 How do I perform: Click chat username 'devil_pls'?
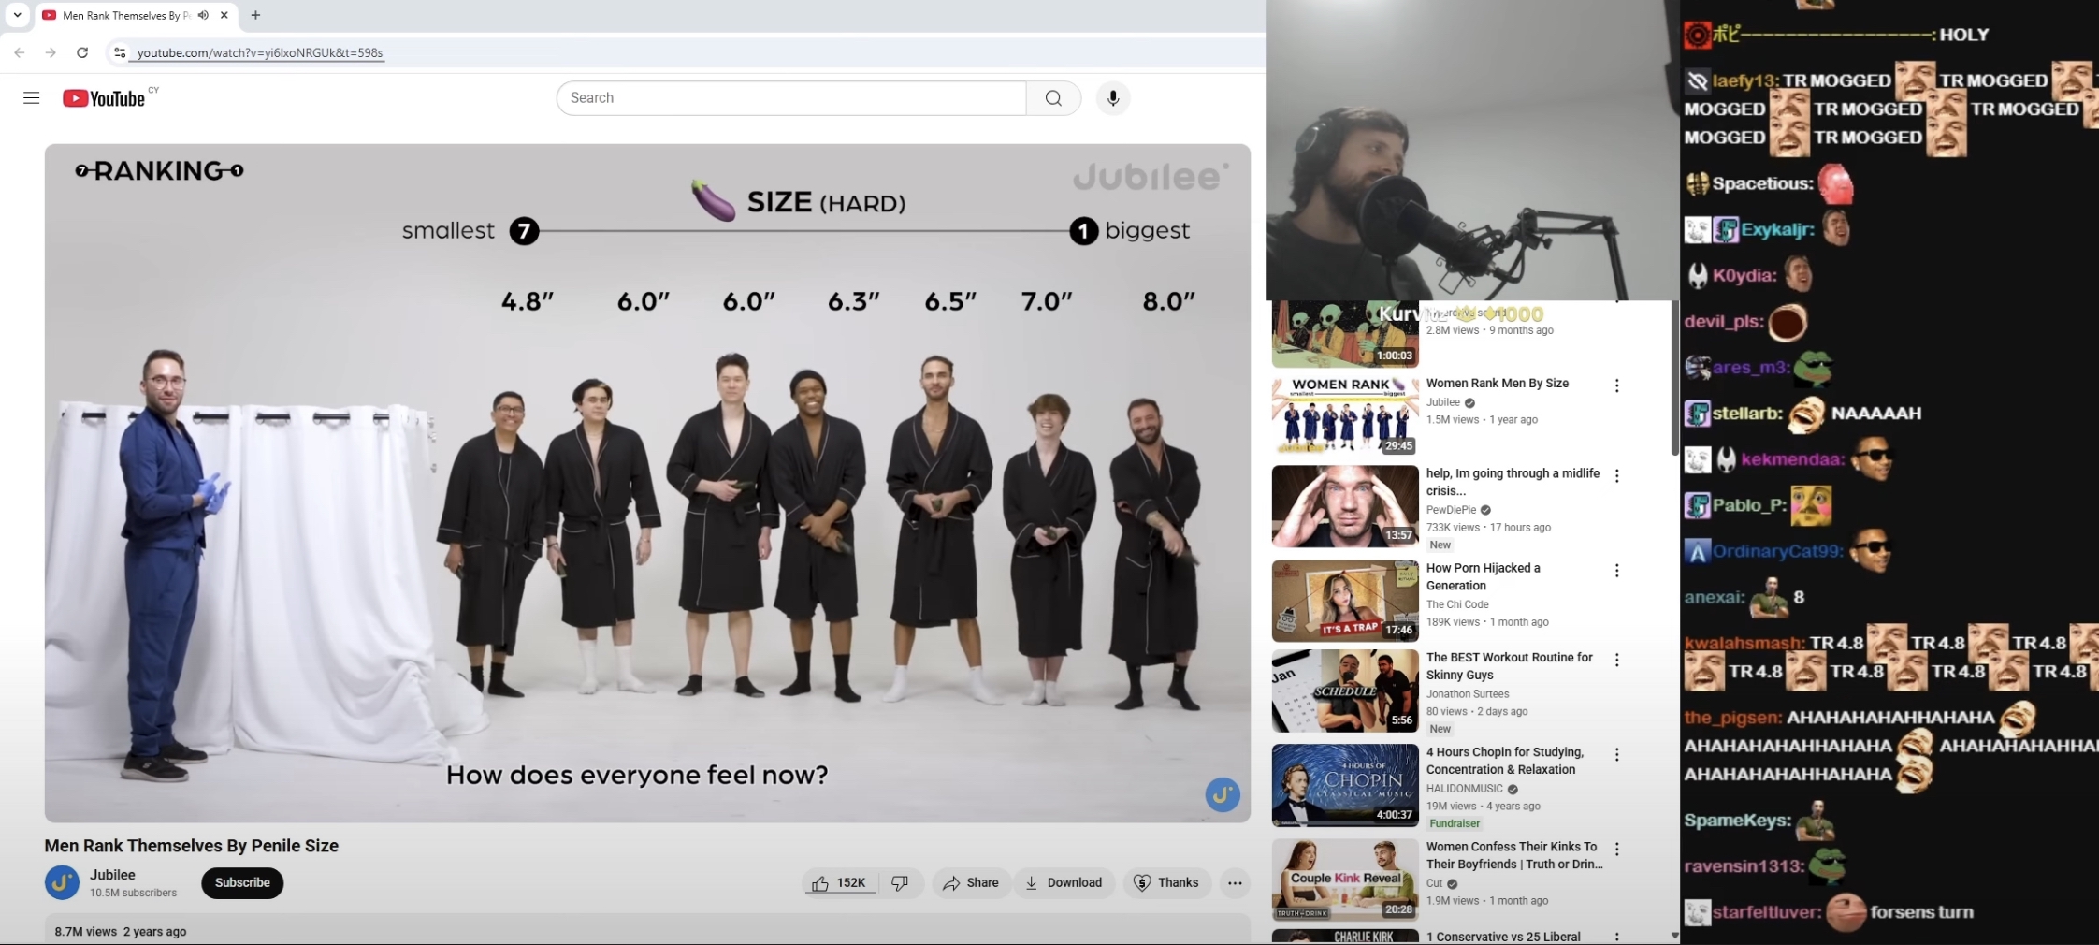[x=1722, y=322]
